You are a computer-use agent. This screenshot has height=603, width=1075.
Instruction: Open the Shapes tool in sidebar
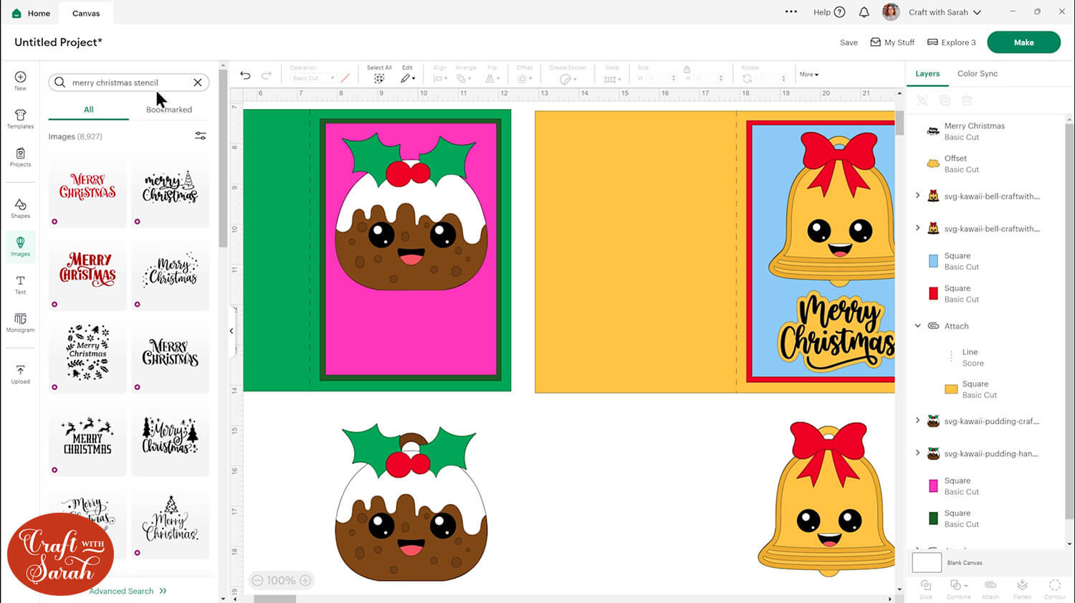(x=20, y=208)
